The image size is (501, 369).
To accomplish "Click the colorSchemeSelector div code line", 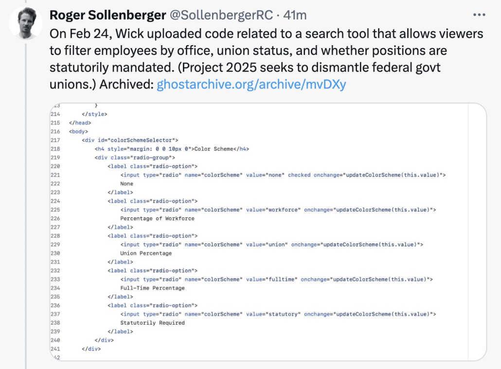I will 131,140.
